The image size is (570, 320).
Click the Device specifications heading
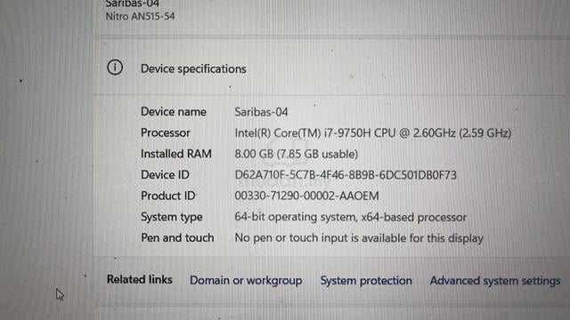193,69
